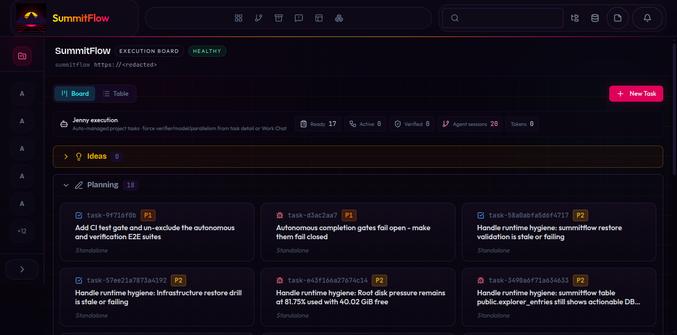
Task: Click the P2 badge on task-3490a6f71a634633
Action: pyautogui.click(x=580, y=280)
